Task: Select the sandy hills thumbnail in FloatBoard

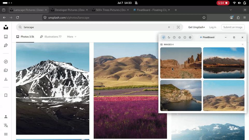Action: [224, 95]
